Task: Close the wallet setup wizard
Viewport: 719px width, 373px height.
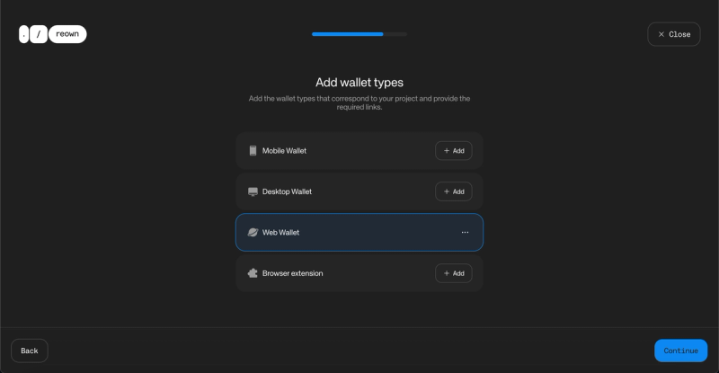Action: coord(673,34)
